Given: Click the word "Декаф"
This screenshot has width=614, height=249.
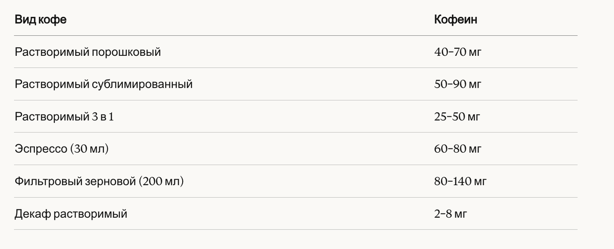Looking at the screenshot, I should click(33, 214).
